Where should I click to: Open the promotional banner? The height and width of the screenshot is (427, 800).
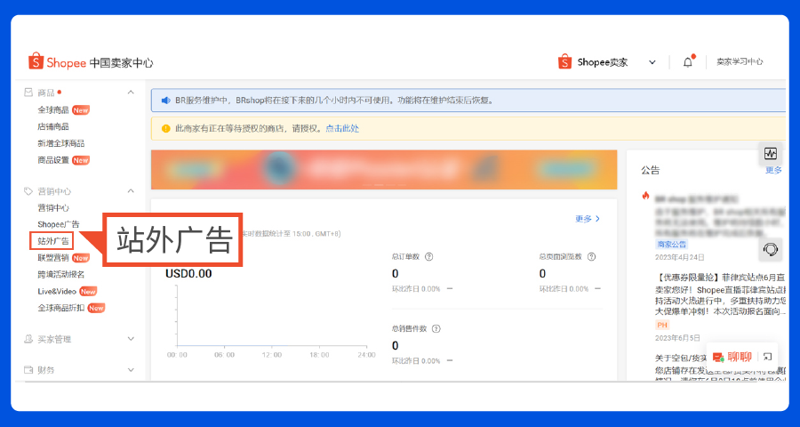coord(384,170)
